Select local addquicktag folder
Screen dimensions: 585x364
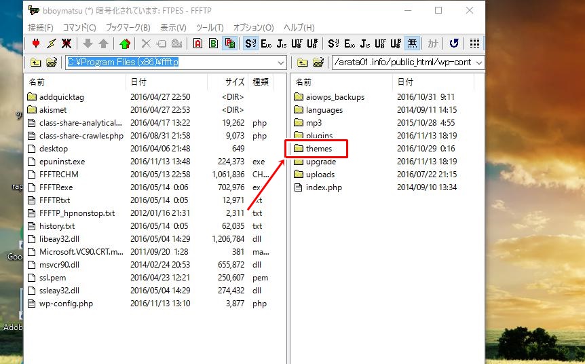point(56,97)
